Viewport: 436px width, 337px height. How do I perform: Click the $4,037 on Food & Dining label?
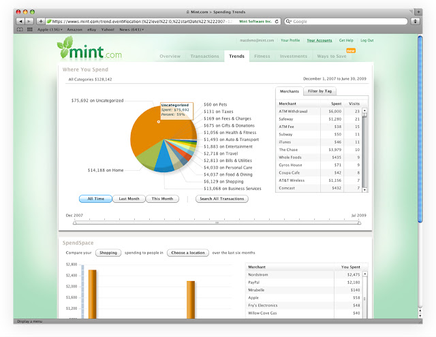[228, 174]
